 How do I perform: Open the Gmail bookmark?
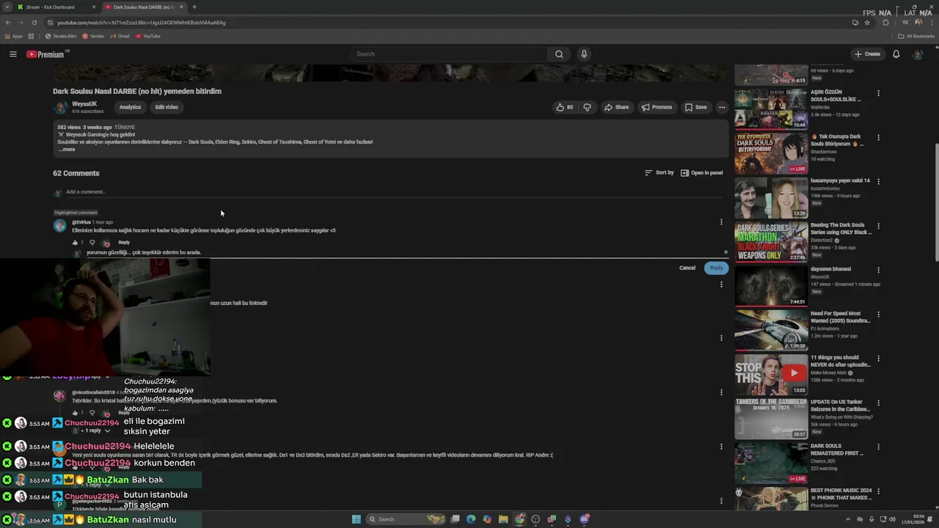pos(120,36)
